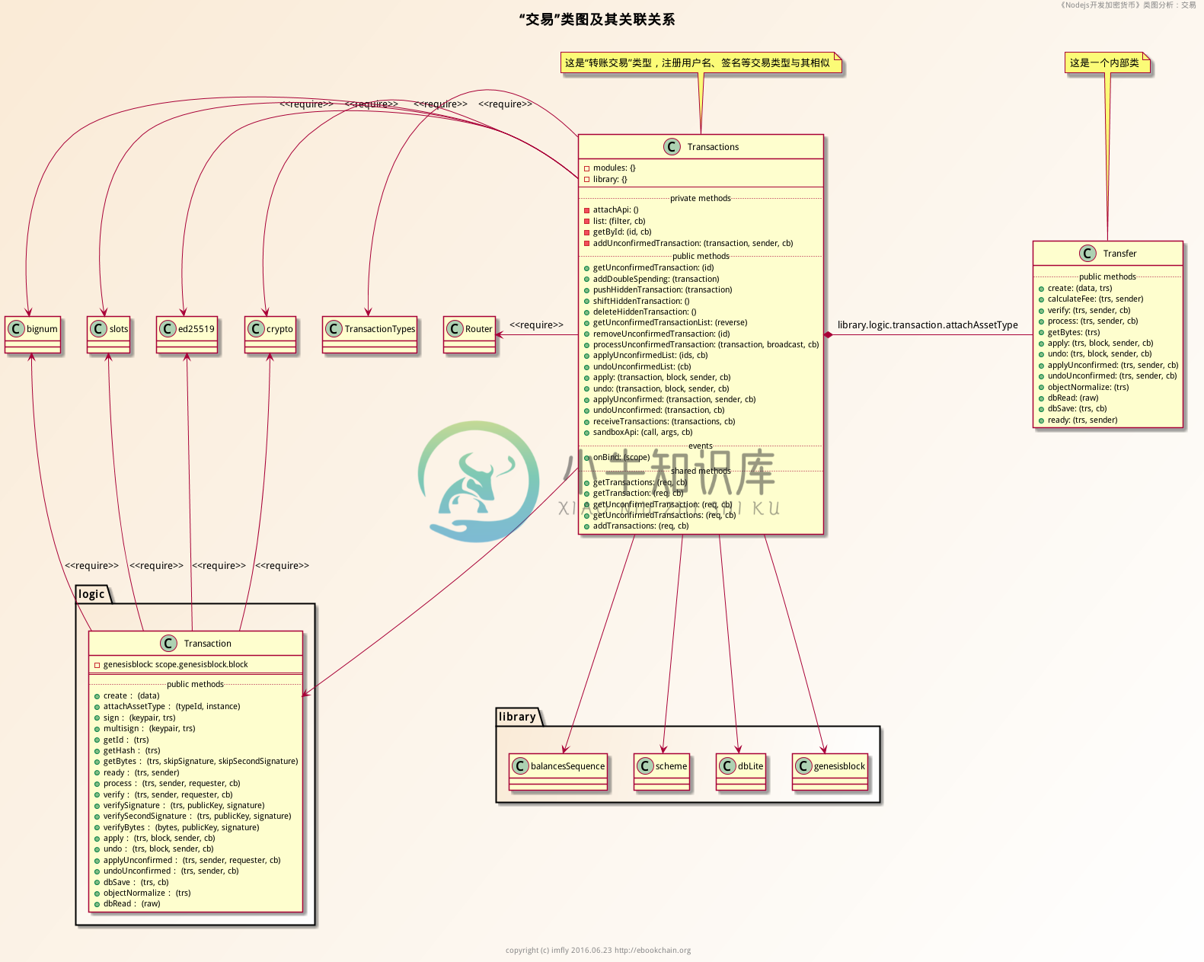Click library.logic.transaction.attachAssetType relation label
The height and width of the screenshot is (962, 1204).
[928, 325]
